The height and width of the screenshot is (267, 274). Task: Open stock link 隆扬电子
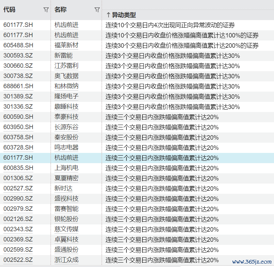[66, 96]
